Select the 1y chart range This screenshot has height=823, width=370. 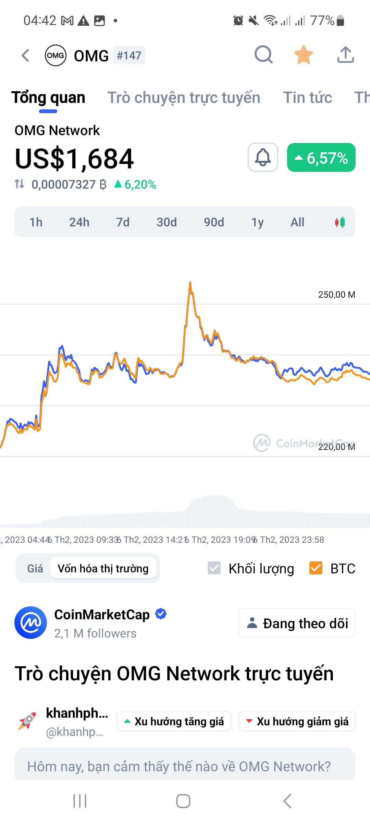[257, 222]
